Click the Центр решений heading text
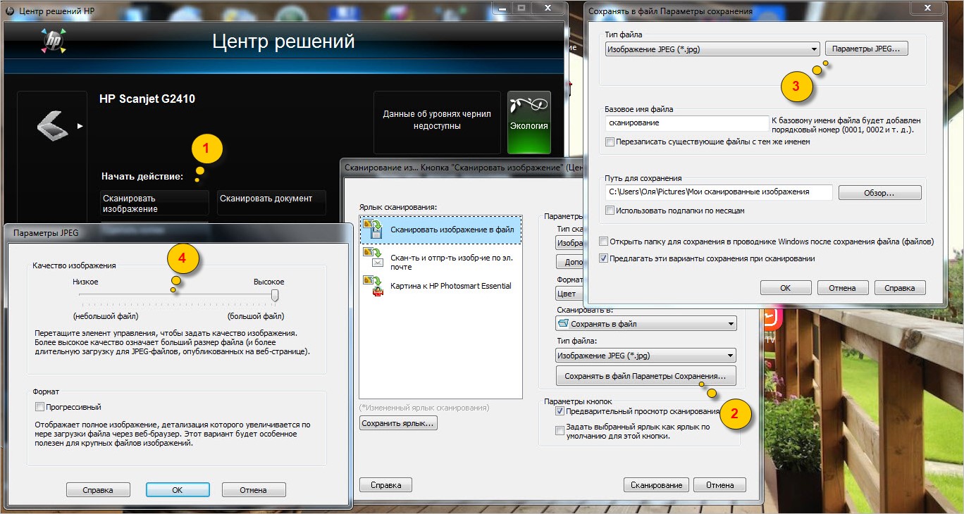 coord(283,42)
